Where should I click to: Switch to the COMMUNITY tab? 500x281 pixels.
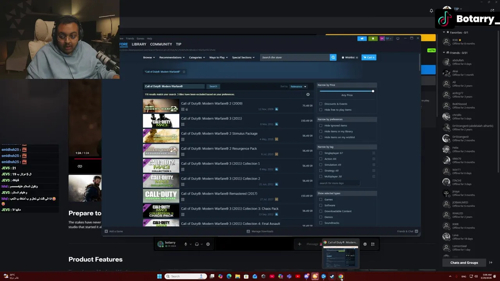[x=161, y=44]
